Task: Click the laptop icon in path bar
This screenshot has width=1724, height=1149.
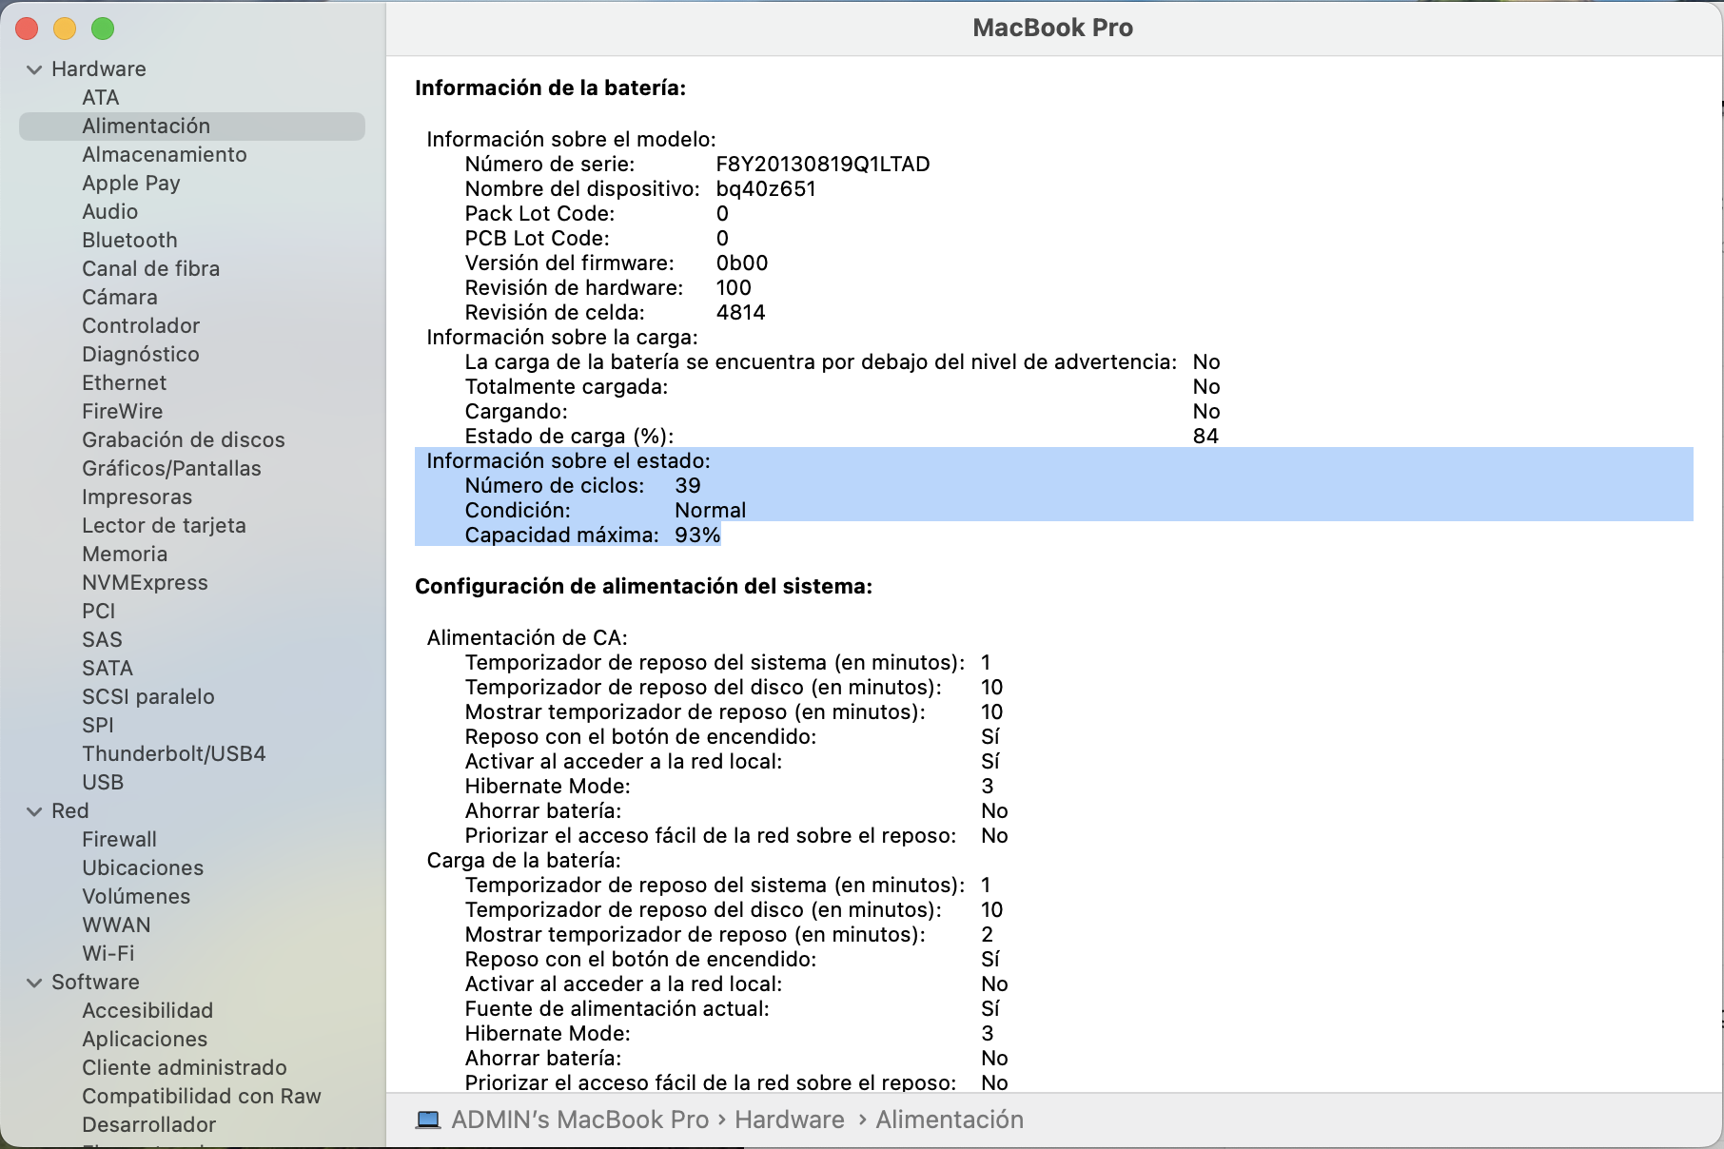Action: (428, 1120)
